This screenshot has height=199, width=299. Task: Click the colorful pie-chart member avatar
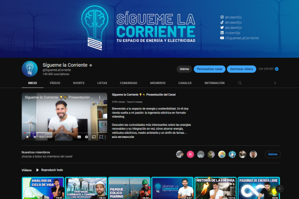222,154
